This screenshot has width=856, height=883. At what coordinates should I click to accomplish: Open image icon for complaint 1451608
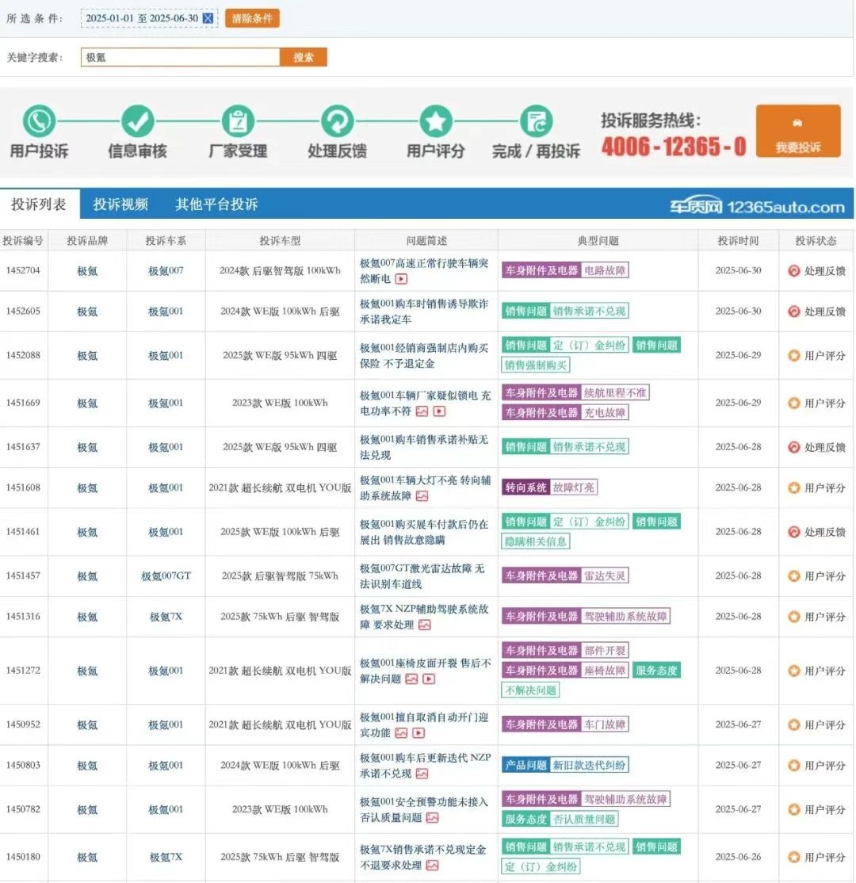[422, 496]
